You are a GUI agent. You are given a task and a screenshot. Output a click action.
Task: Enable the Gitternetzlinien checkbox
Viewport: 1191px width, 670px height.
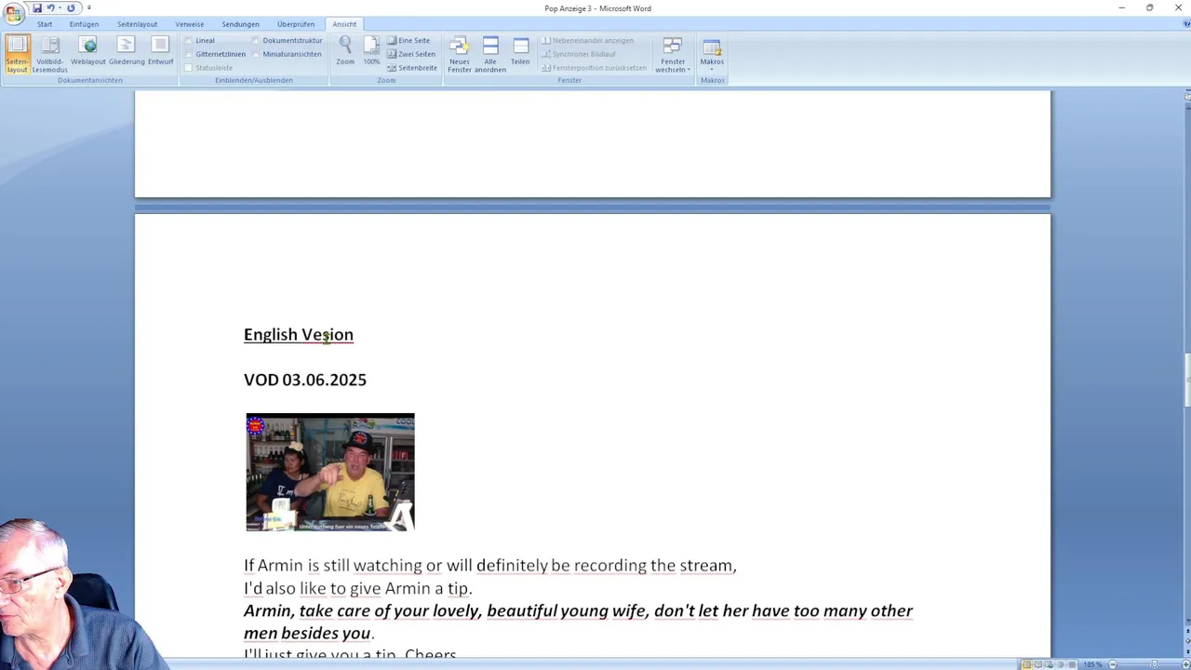(189, 54)
